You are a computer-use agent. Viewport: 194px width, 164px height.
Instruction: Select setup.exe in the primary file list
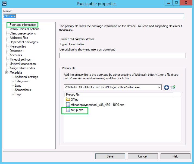coord(77,110)
